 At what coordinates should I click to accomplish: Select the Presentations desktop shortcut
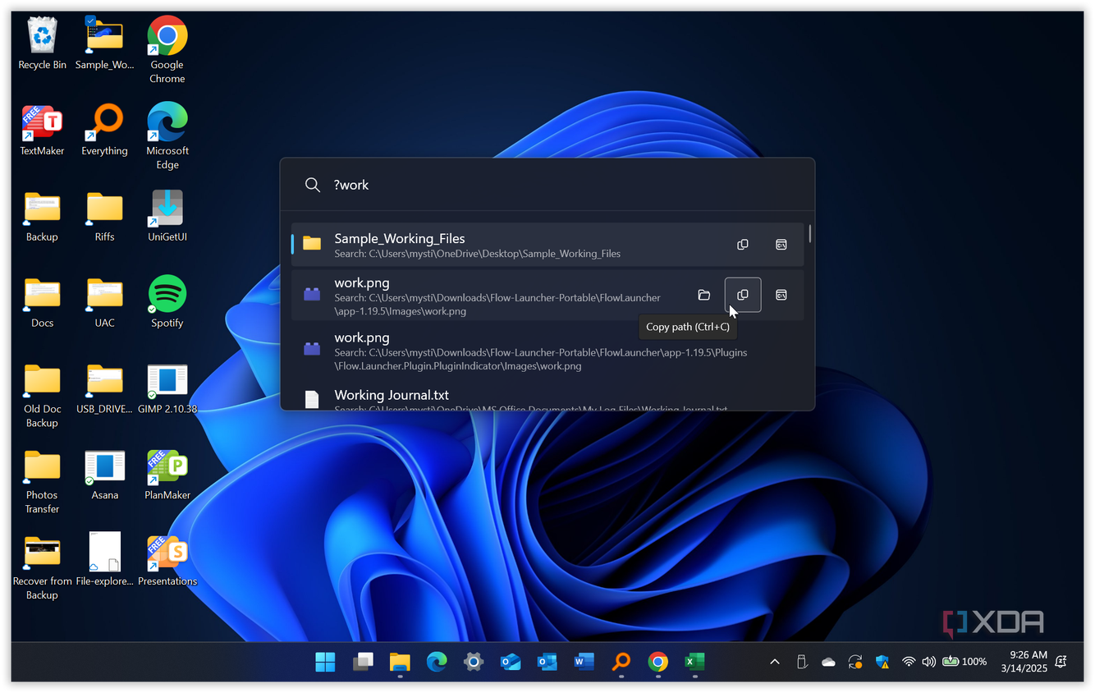coord(167,561)
